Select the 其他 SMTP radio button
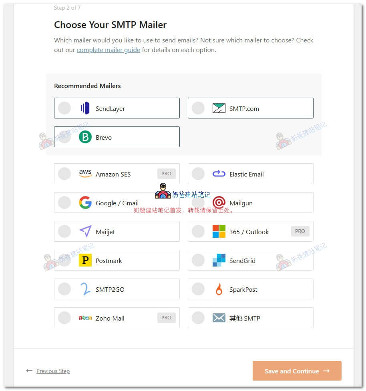The image size is (366, 391). [x=198, y=318]
